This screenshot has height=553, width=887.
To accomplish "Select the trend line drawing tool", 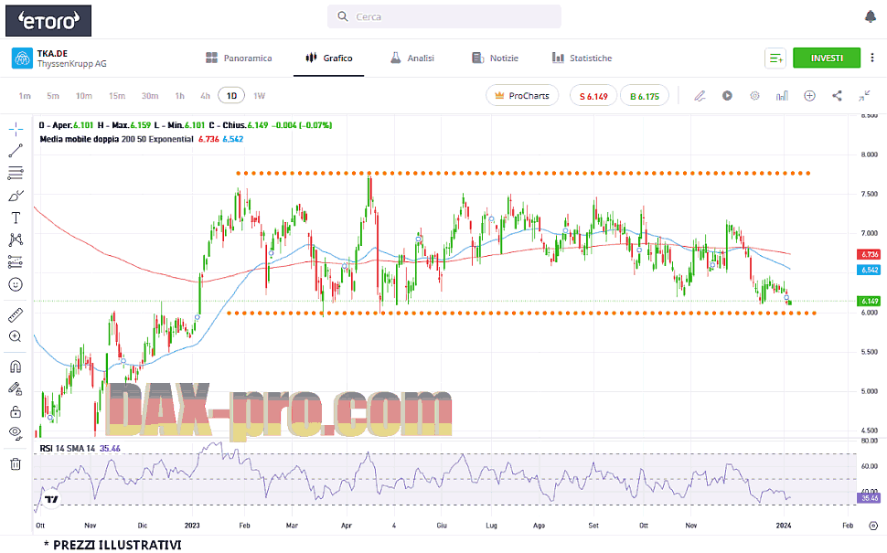I will click(x=16, y=151).
